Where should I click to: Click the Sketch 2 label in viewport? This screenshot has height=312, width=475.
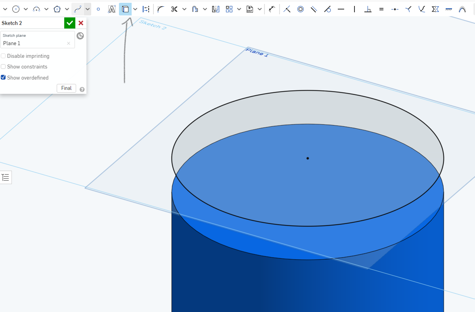tap(153, 25)
